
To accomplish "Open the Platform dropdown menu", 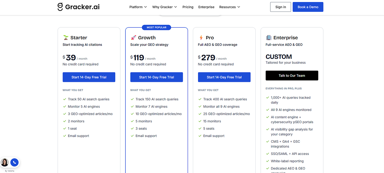I will tap(138, 7).
